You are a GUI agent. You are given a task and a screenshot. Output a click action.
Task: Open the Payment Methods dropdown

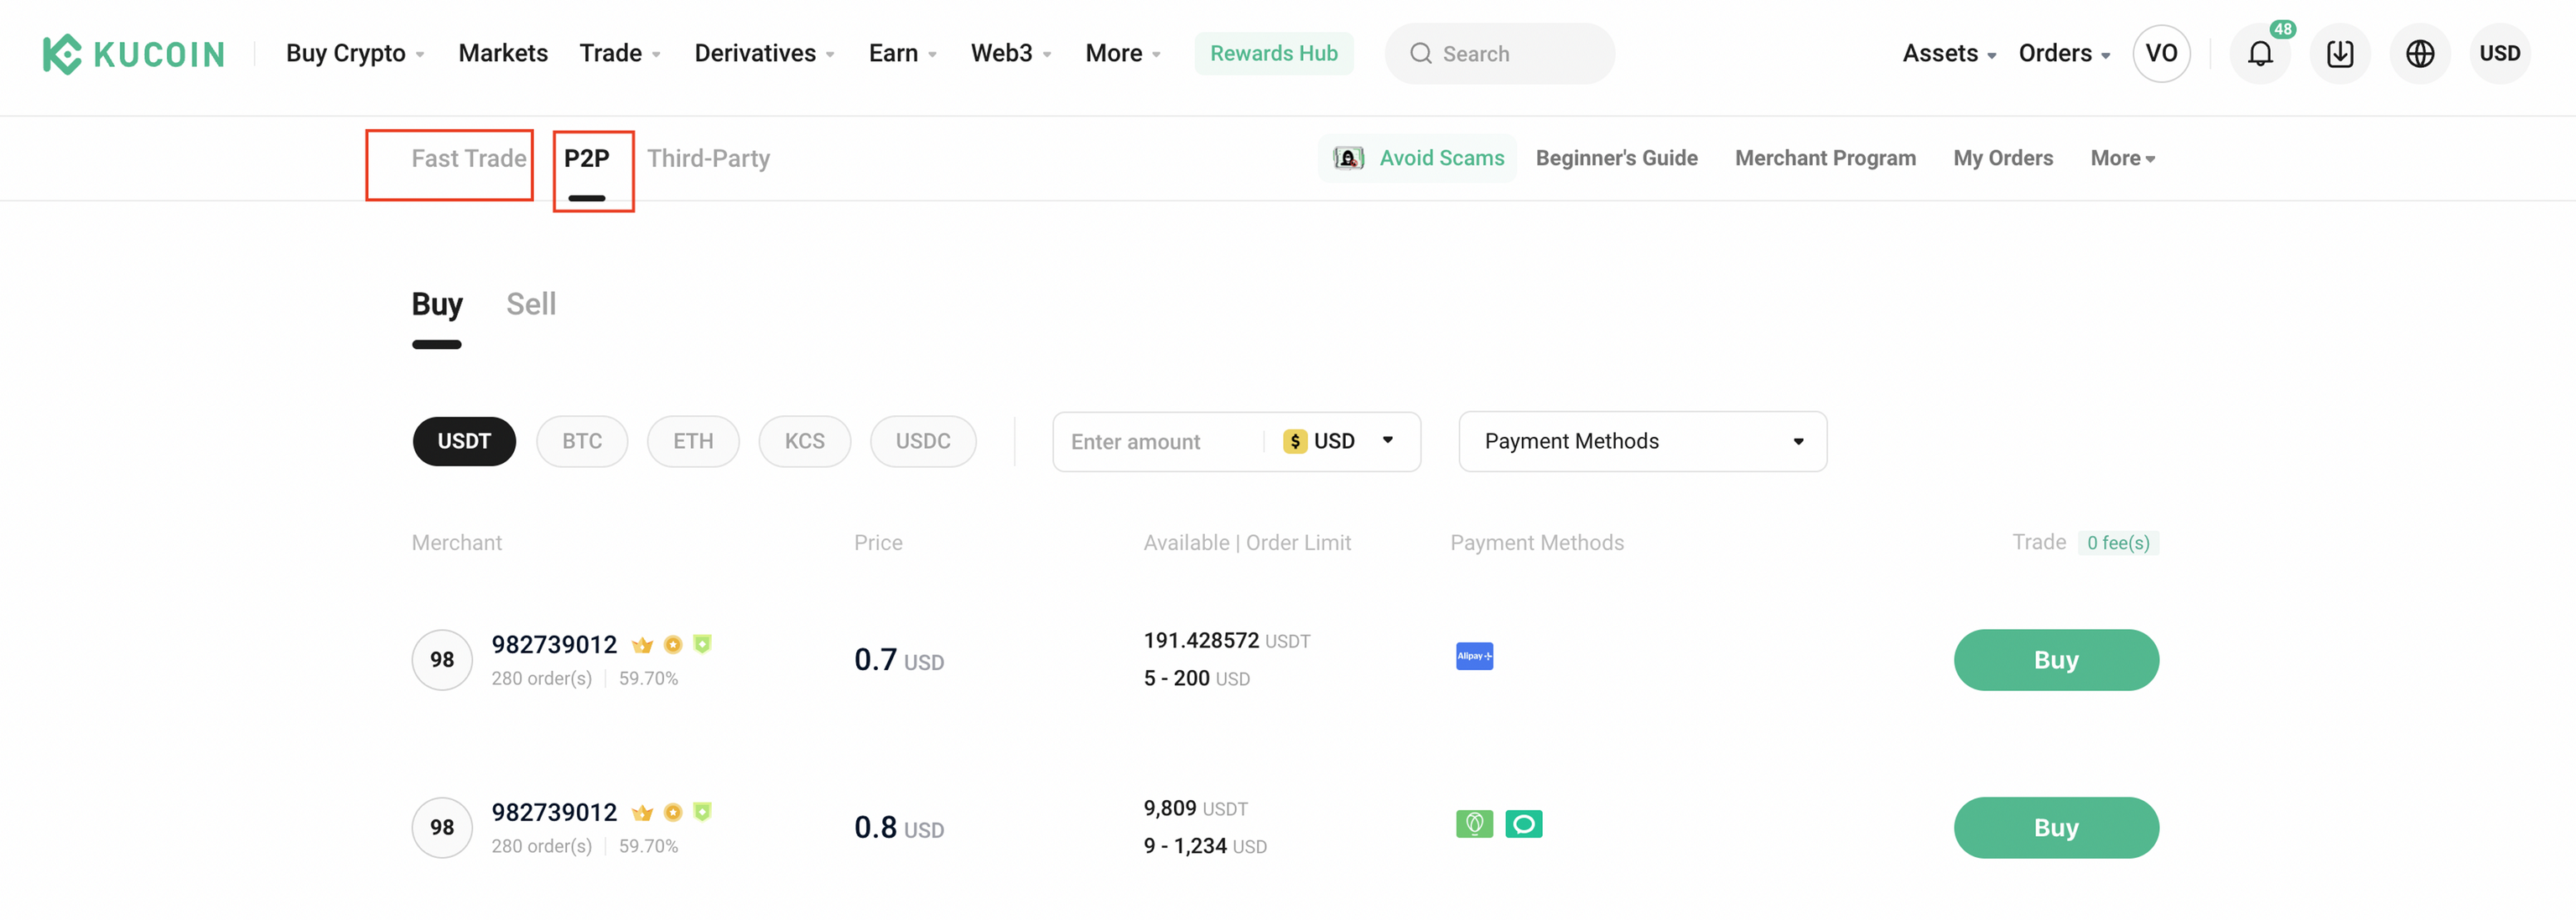click(1643, 441)
